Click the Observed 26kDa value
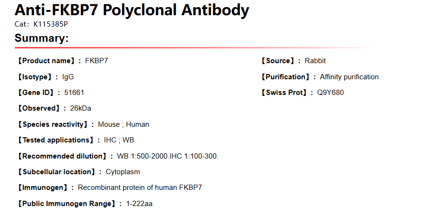 [x=80, y=108]
